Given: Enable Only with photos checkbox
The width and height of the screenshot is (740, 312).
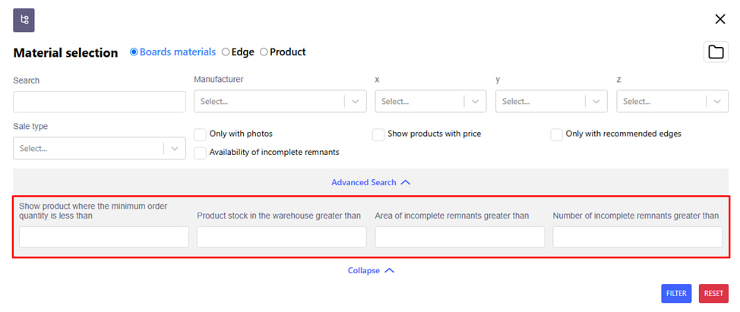Looking at the screenshot, I should point(201,134).
